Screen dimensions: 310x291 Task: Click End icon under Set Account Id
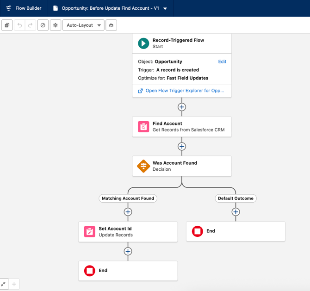[x=90, y=271]
